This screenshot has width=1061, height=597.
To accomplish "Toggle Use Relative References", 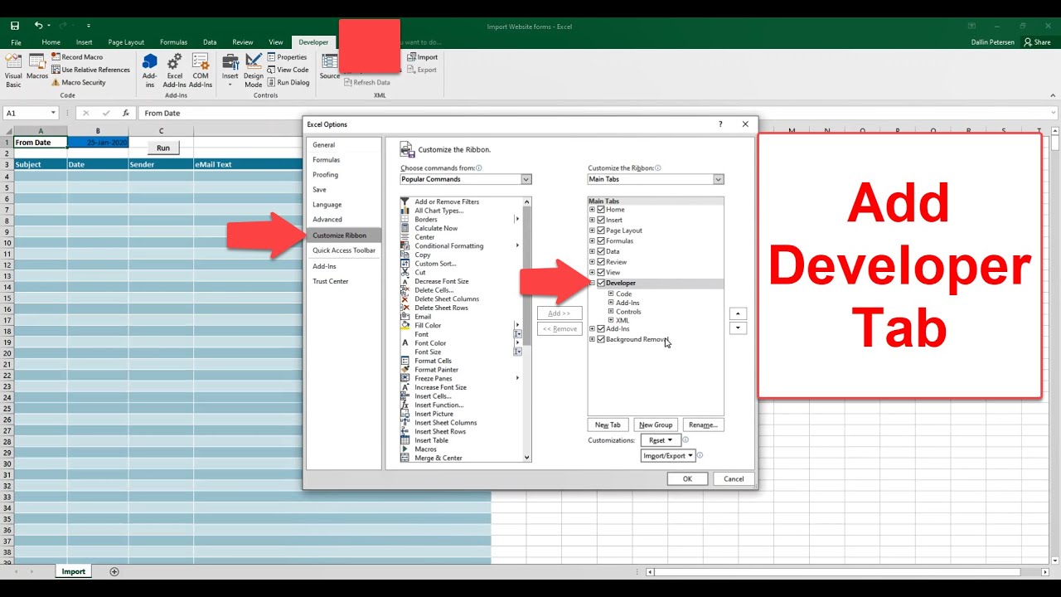I will (x=90, y=70).
